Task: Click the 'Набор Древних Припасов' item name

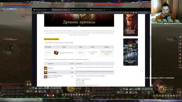Action: (66, 53)
